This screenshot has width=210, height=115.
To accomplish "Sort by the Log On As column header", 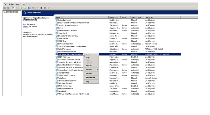I will coord(162,18).
